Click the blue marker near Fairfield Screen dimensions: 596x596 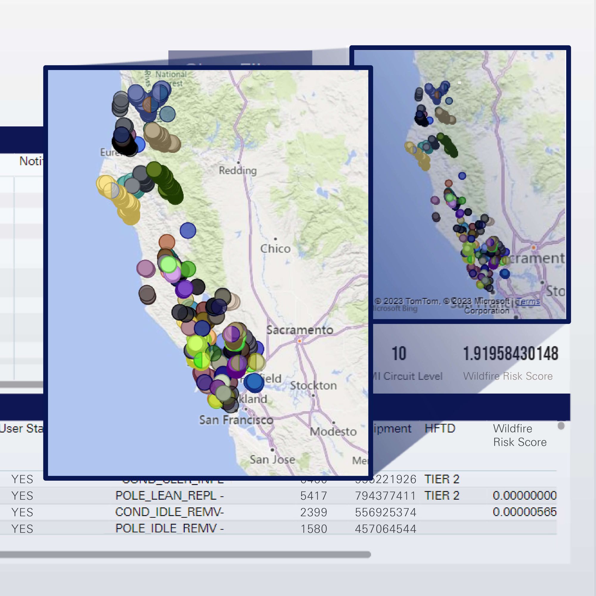[254, 382]
